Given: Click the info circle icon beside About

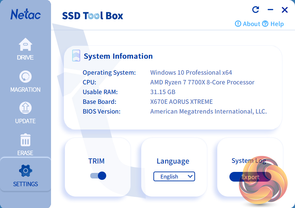Looking at the screenshot, I should point(238,24).
